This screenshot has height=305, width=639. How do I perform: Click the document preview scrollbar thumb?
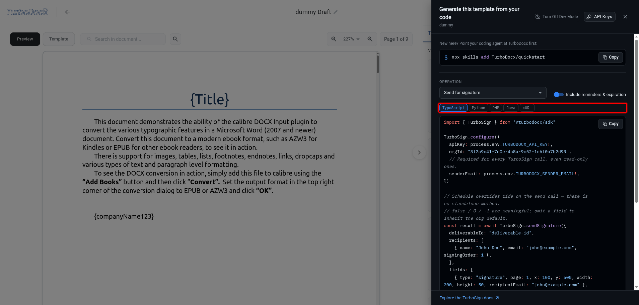click(x=378, y=64)
